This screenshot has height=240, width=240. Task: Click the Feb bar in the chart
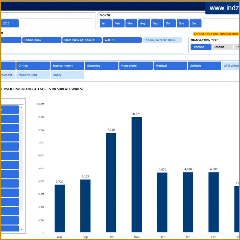coord(214,202)
